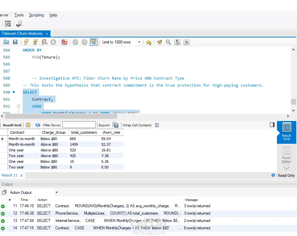Open the Limit to 1000 rows dropdown
This screenshot has width=297, height=236.
click(x=139, y=42)
